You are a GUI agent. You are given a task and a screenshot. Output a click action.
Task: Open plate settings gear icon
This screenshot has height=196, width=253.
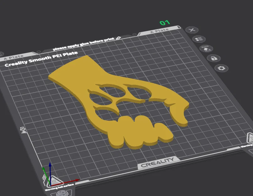point(221,68)
